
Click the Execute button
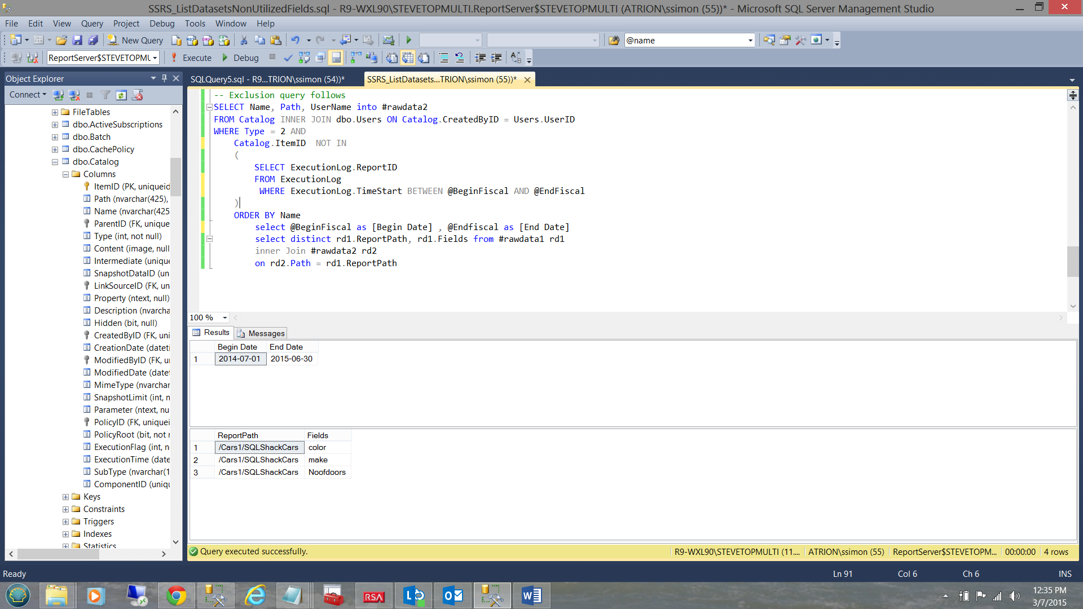tap(191, 58)
